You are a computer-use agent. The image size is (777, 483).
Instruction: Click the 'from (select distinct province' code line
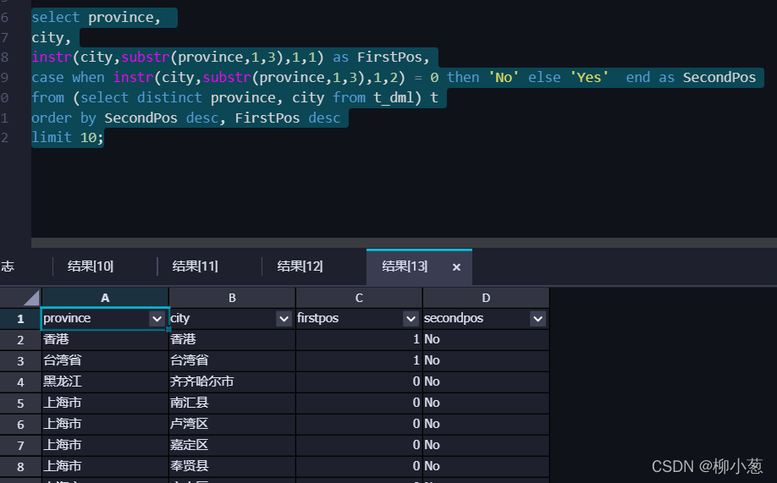[x=234, y=97]
